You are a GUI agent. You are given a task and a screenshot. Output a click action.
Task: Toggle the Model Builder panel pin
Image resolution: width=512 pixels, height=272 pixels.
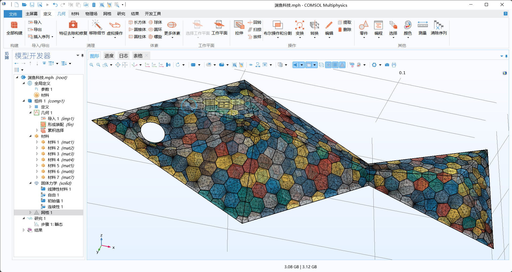(82, 56)
